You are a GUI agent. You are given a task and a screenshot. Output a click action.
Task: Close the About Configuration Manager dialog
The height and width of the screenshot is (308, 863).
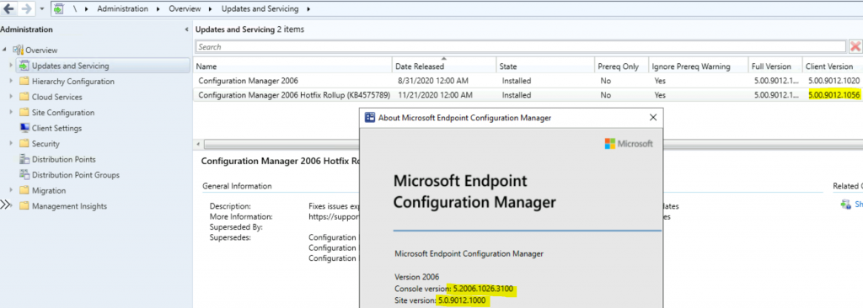point(653,117)
